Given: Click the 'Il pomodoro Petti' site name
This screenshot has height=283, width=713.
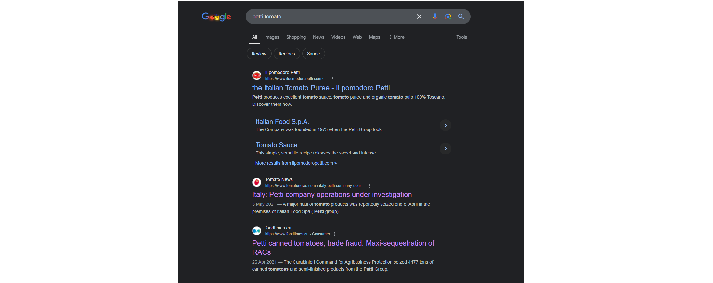Looking at the screenshot, I should [282, 72].
